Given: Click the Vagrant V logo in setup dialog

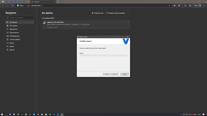Looking at the screenshot, I should [125, 41].
